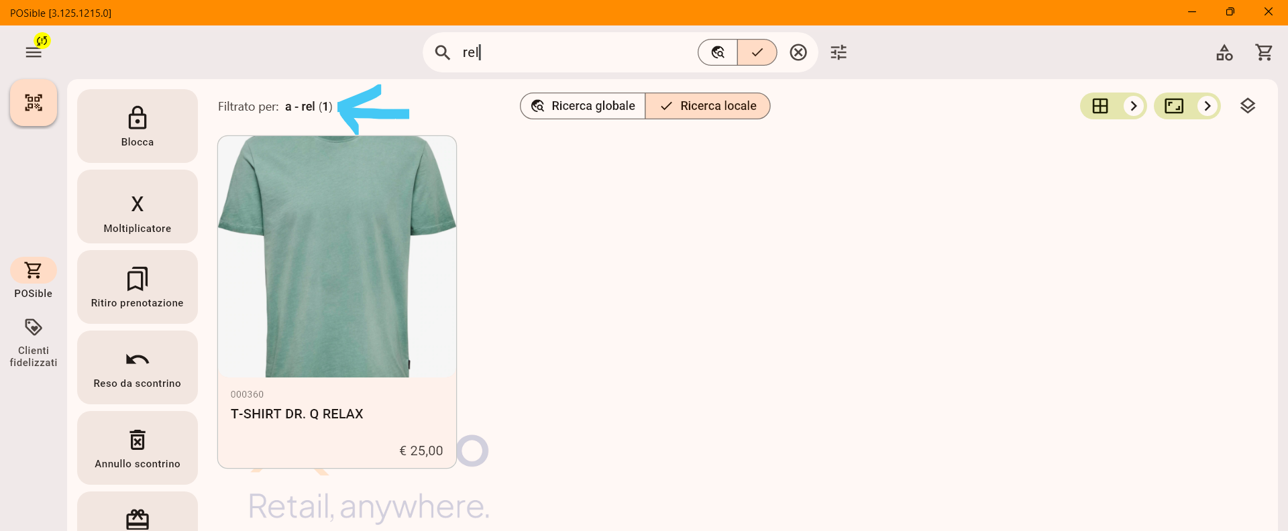Click the gift card button at bottom

[x=138, y=512]
